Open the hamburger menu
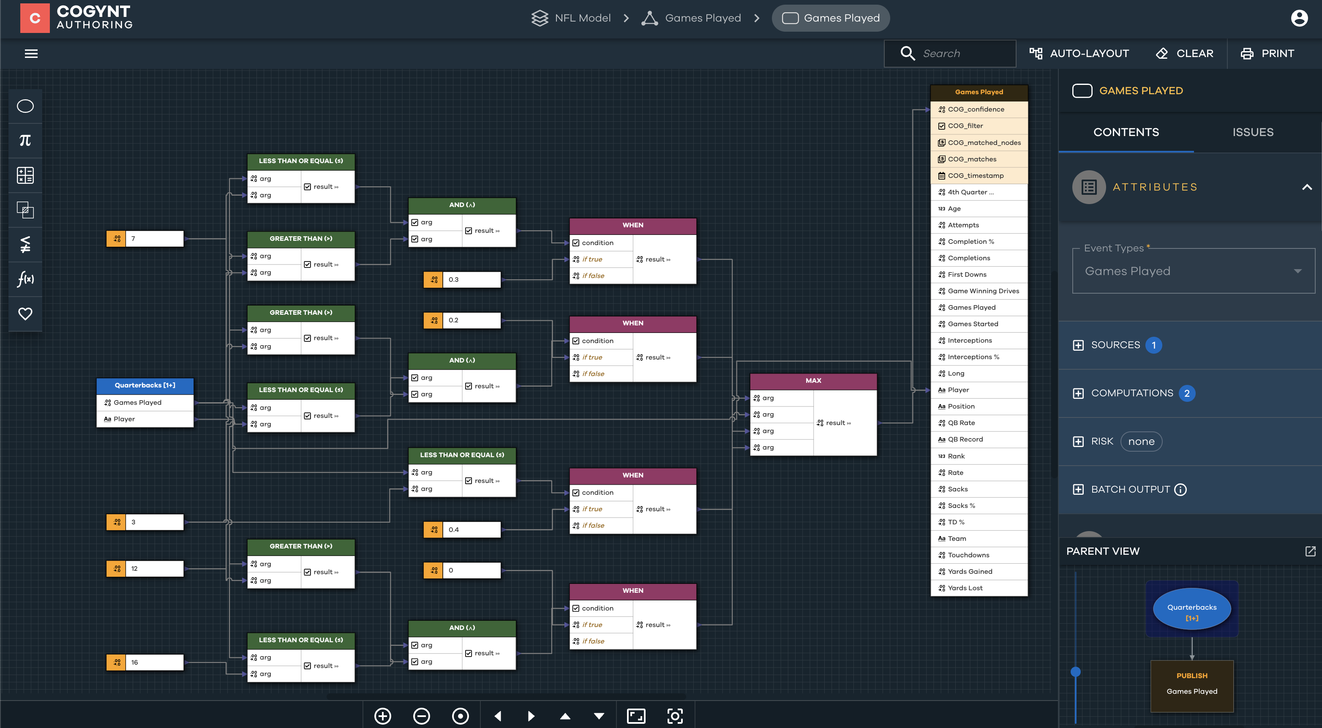The image size is (1322, 728). (x=31, y=53)
